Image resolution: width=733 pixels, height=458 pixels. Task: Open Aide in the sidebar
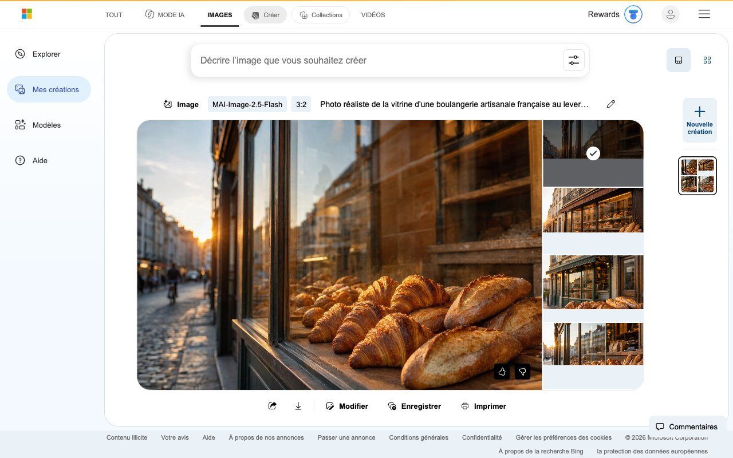click(x=31, y=160)
